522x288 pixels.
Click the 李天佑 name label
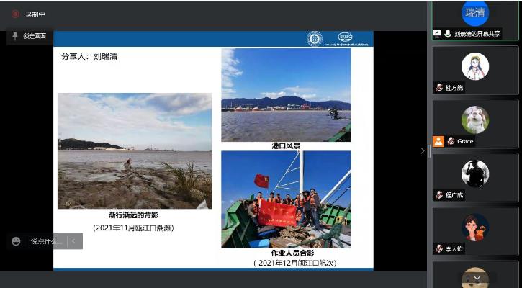tap(454, 248)
